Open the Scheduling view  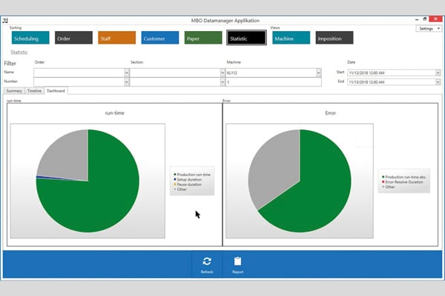pyautogui.click(x=30, y=38)
